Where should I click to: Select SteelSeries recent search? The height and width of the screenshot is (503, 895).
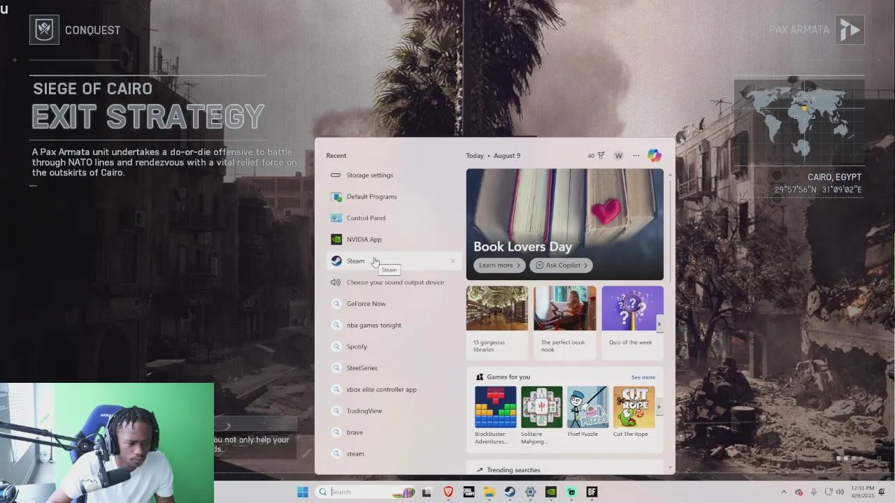pyautogui.click(x=393, y=368)
